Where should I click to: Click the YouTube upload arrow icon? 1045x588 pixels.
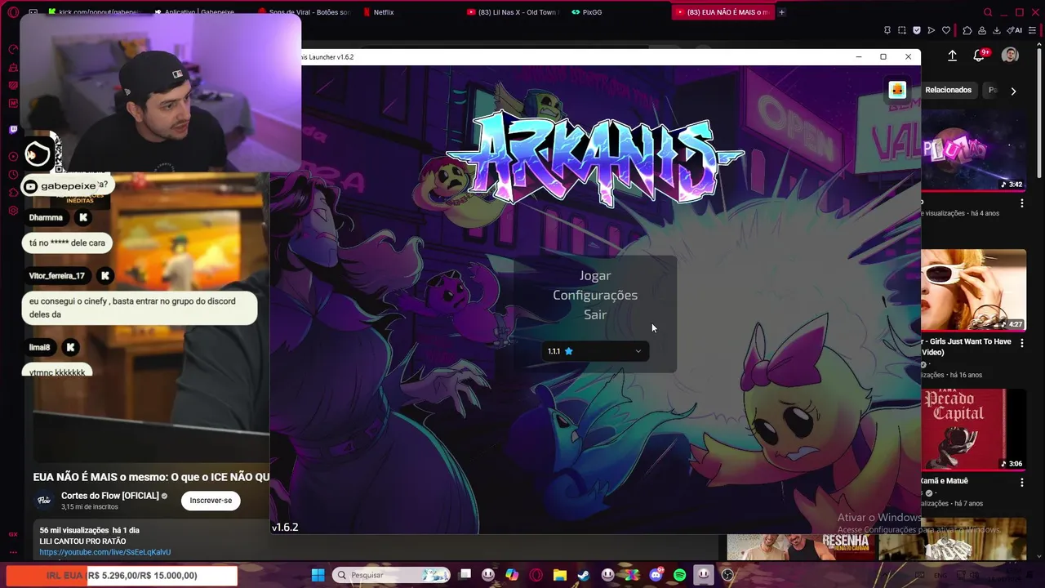coord(952,56)
